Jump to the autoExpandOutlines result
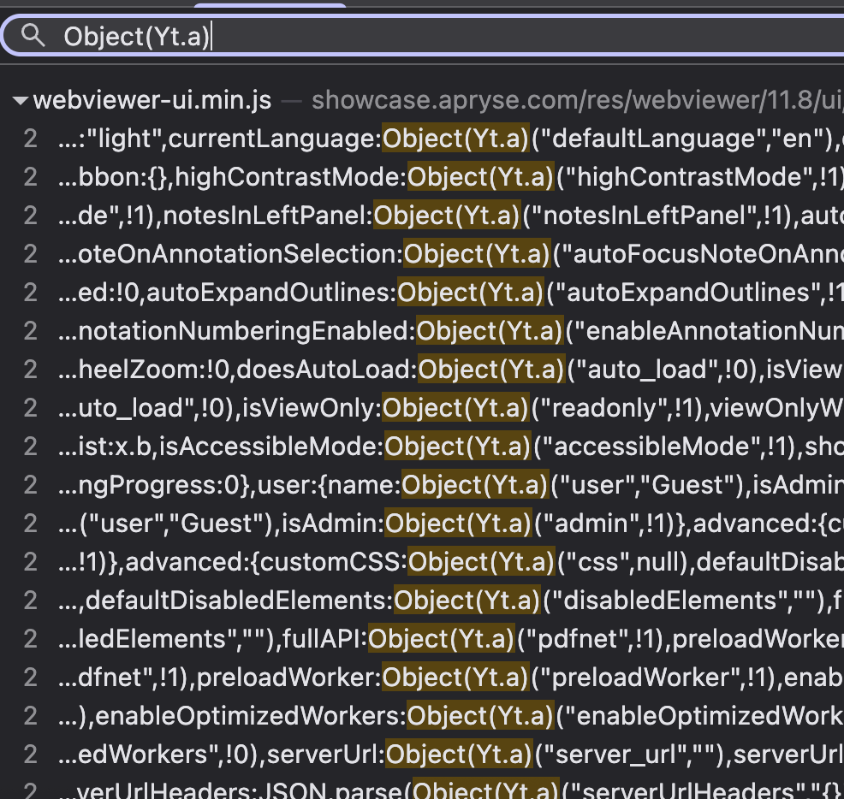The width and height of the screenshot is (844, 799). (428, 293)
